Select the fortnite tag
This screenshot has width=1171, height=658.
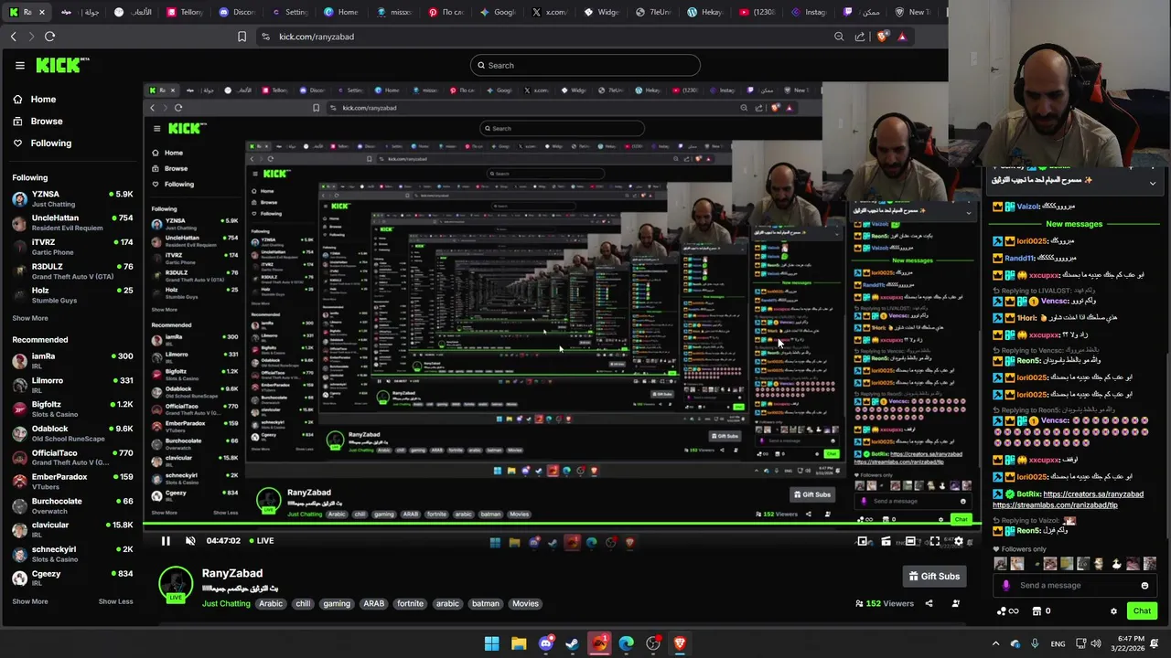click(410, 603)
